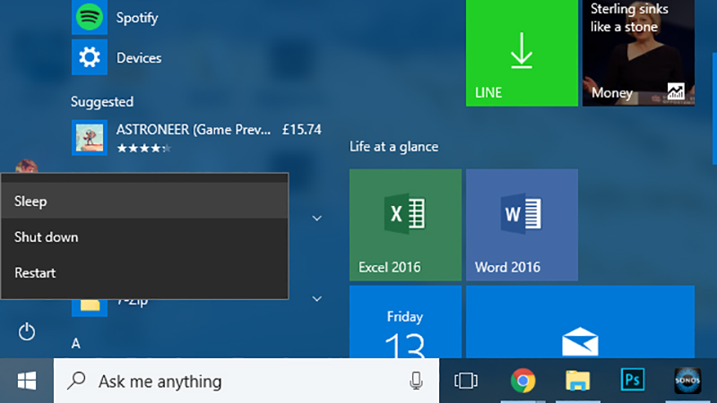Screen dimensions: 717x403
Task: Open File Explorer from the taskbar
Action: tap(577, 381)
